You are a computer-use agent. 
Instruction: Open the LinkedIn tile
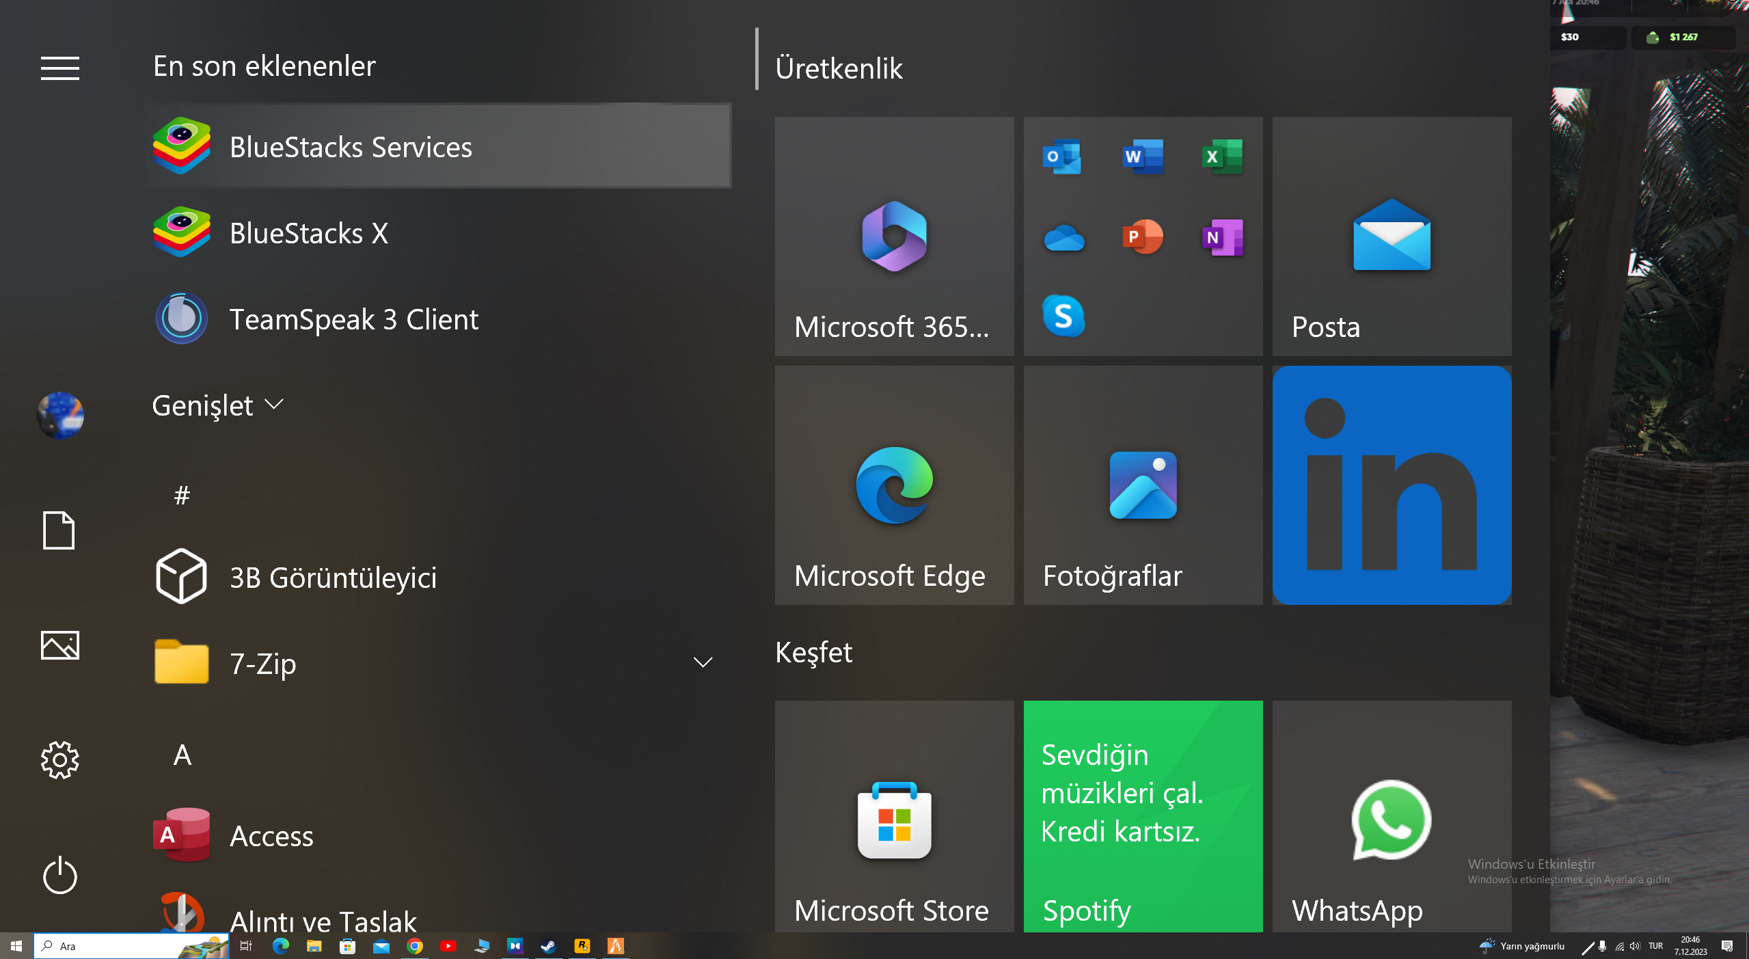(x=1392, y=485)
